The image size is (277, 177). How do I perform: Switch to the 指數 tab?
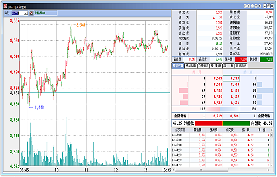(x=229, y=66)
